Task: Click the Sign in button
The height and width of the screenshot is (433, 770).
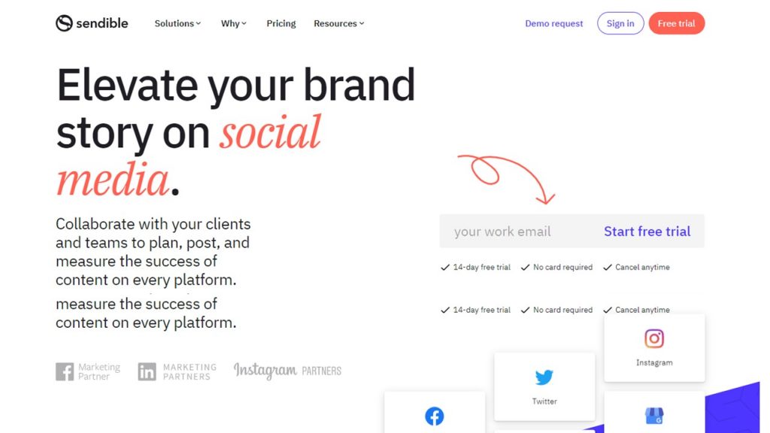Action: pos(620,23)
